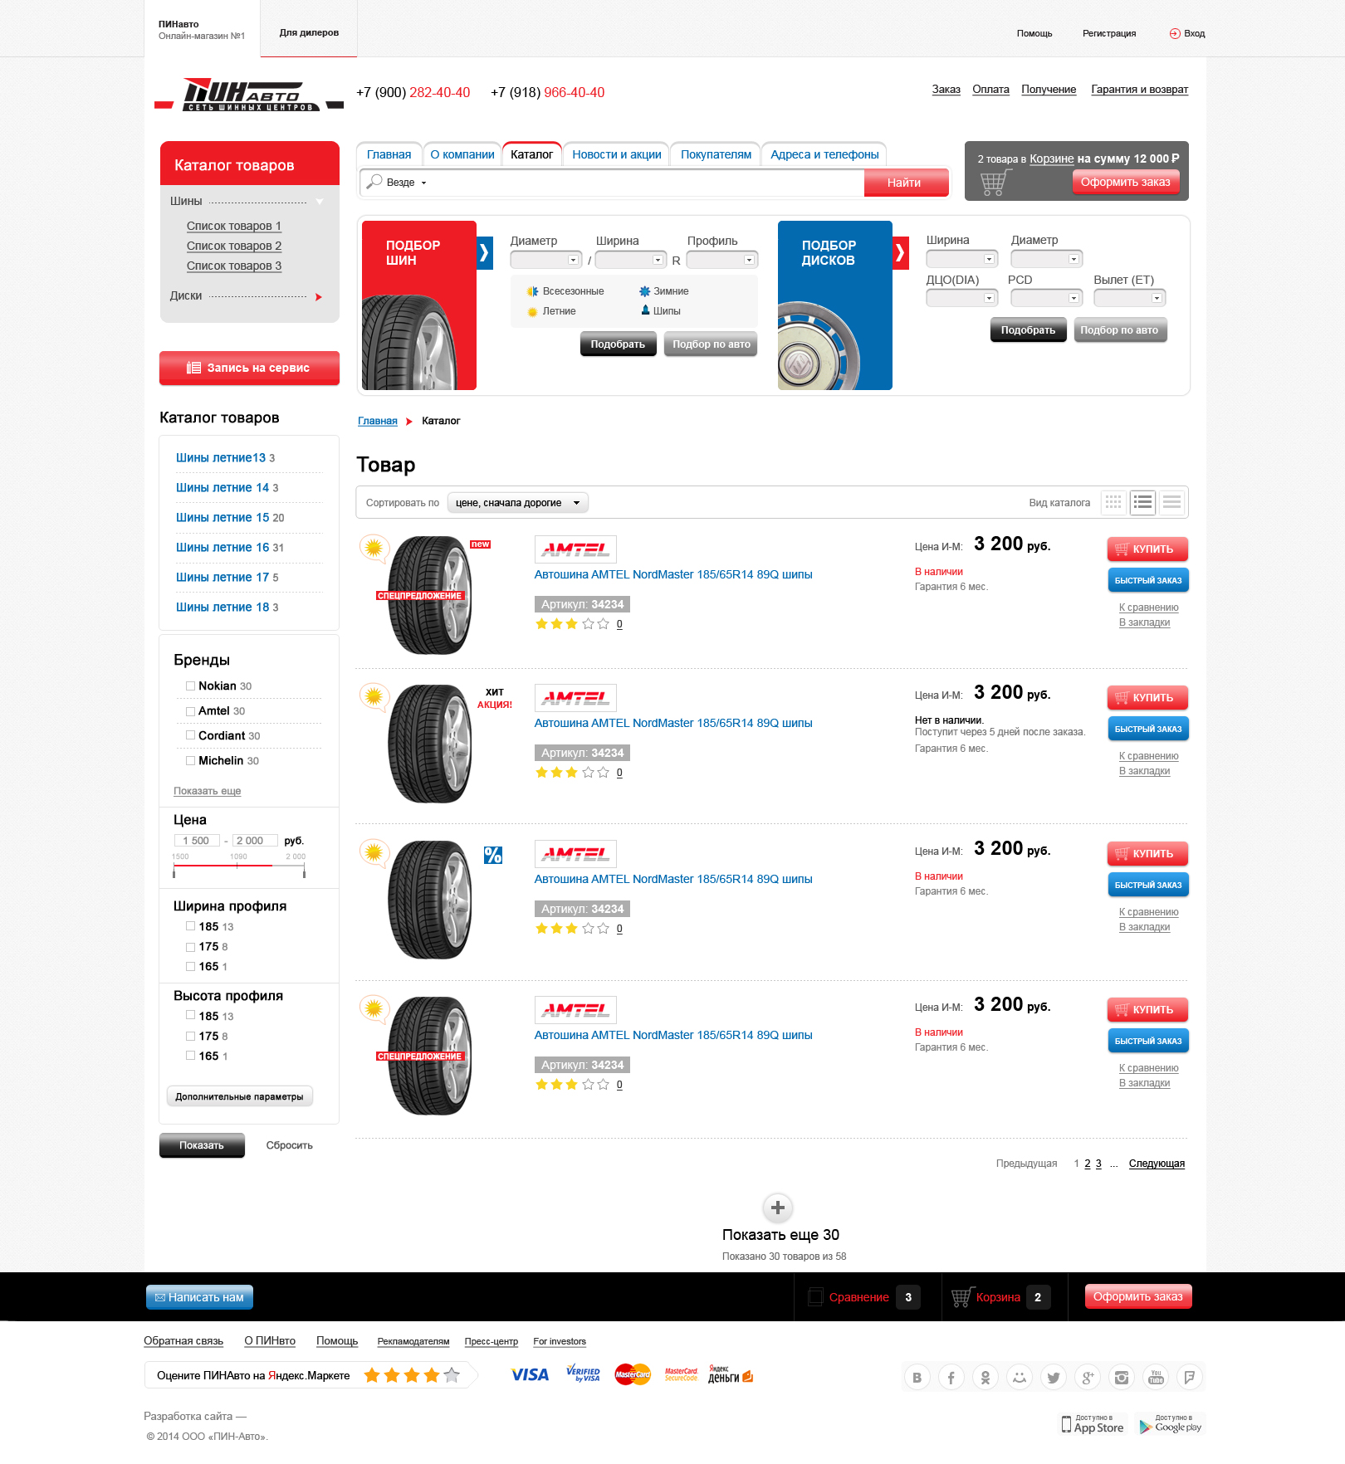The height and width of the screenshot is (1464, 1345).
Task: Check the Nokian brand checkbox
Action: point(190,686)
